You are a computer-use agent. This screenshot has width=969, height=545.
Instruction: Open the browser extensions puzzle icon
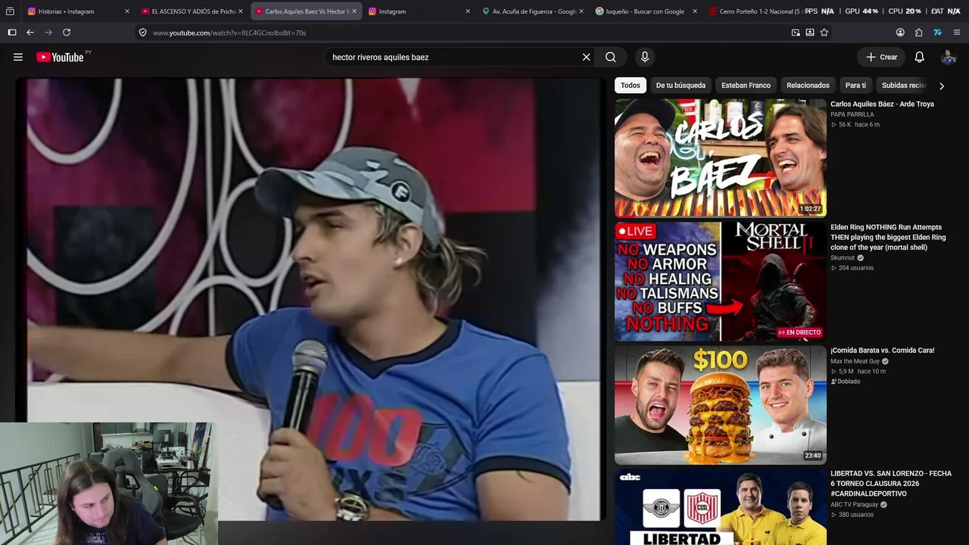pyautogui.click(x=919, y=33)
